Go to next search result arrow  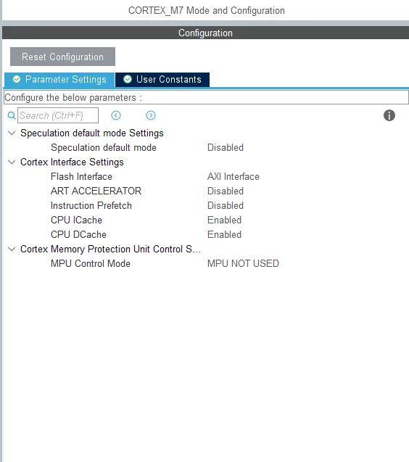coord(151,115)
